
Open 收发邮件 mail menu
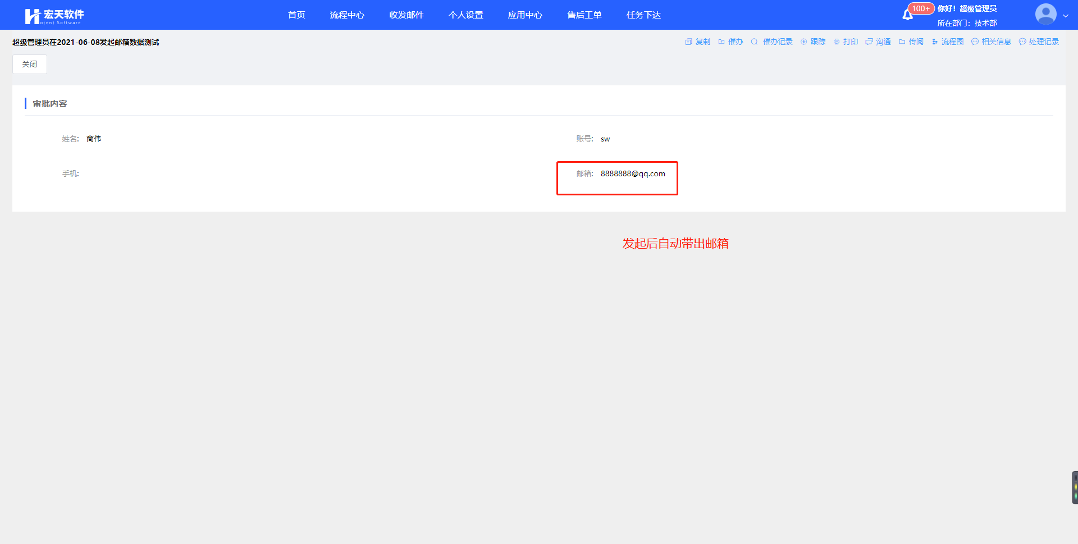click(x=406, y=15)
